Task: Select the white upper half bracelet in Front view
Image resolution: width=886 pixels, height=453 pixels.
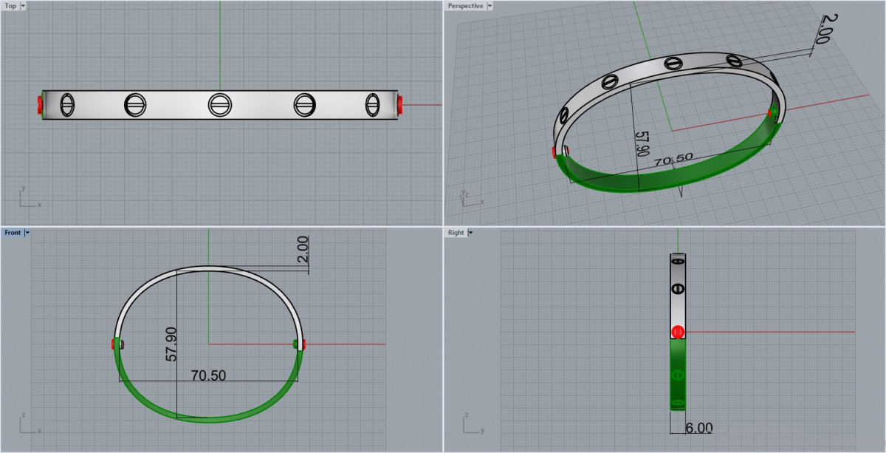Action: [x=209, y=269]
